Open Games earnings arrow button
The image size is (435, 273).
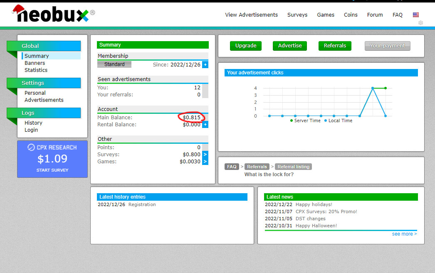(205, 162)
